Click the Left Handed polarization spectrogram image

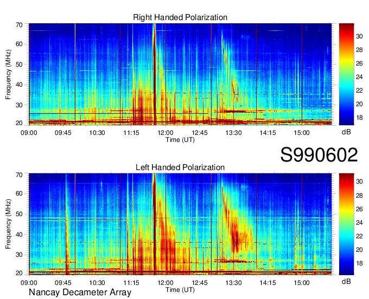point(180,224)
